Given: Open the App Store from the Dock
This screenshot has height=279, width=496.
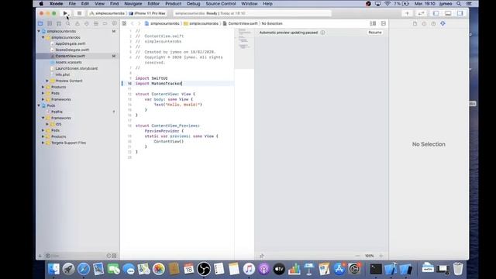Looking at the screenshot, I should pyautogui.click(x=339, y=269).
